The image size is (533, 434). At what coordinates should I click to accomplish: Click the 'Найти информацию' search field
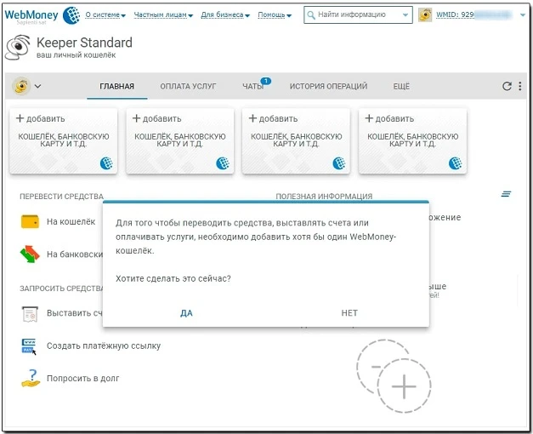coord(357,15)
